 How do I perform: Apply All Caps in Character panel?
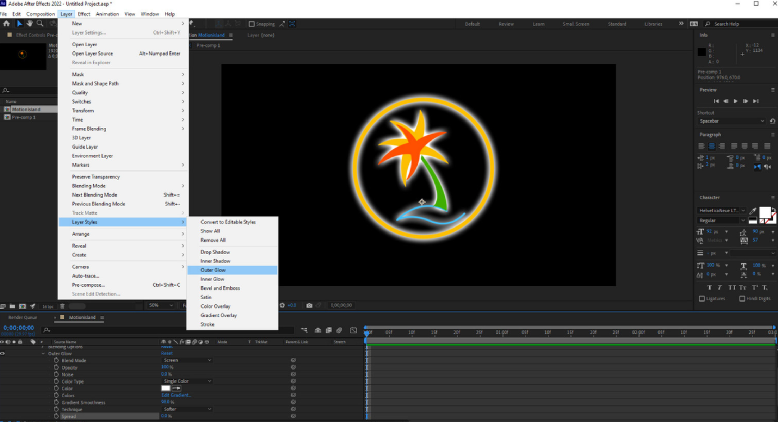732,287
